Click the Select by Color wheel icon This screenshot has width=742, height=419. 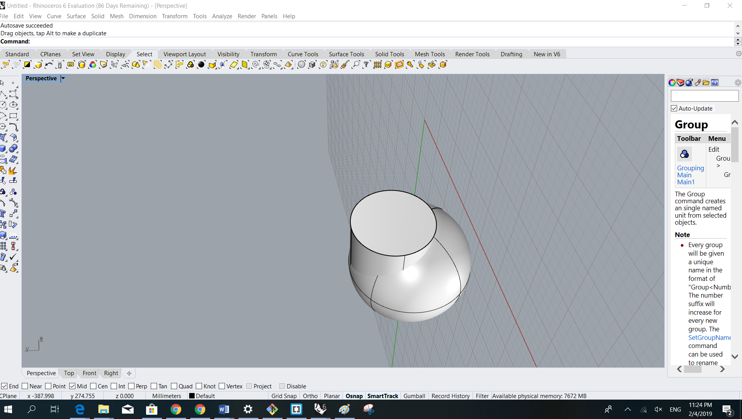pyautogui.click(x=92, y=65)
